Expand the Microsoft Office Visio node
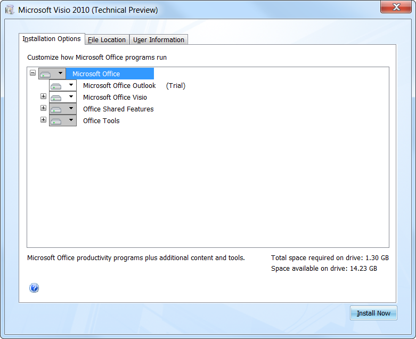This screenshot has width=416, height=339. click(44, 97)
